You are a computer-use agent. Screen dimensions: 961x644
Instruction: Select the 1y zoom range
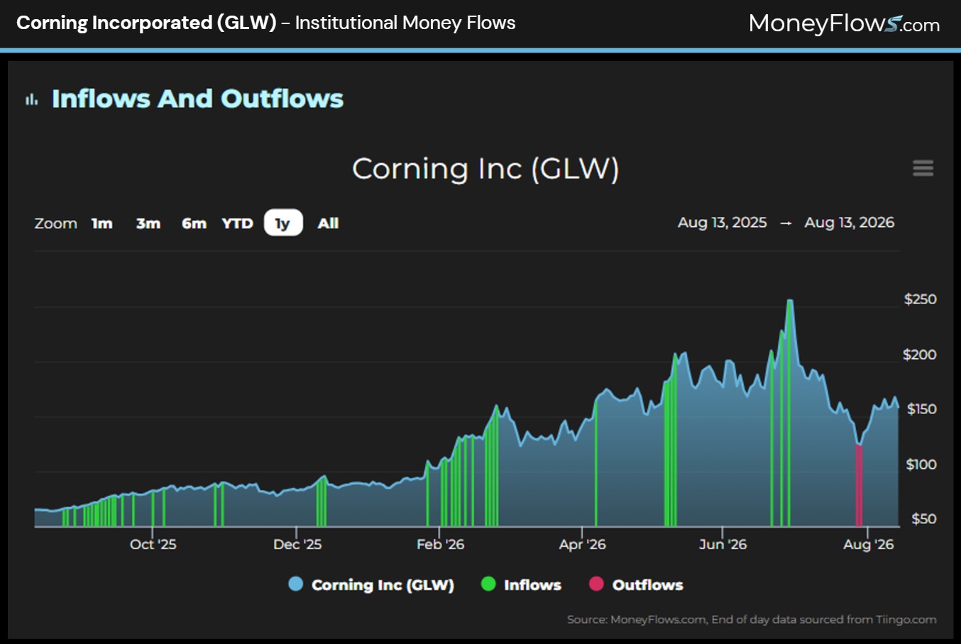point(283,223)
